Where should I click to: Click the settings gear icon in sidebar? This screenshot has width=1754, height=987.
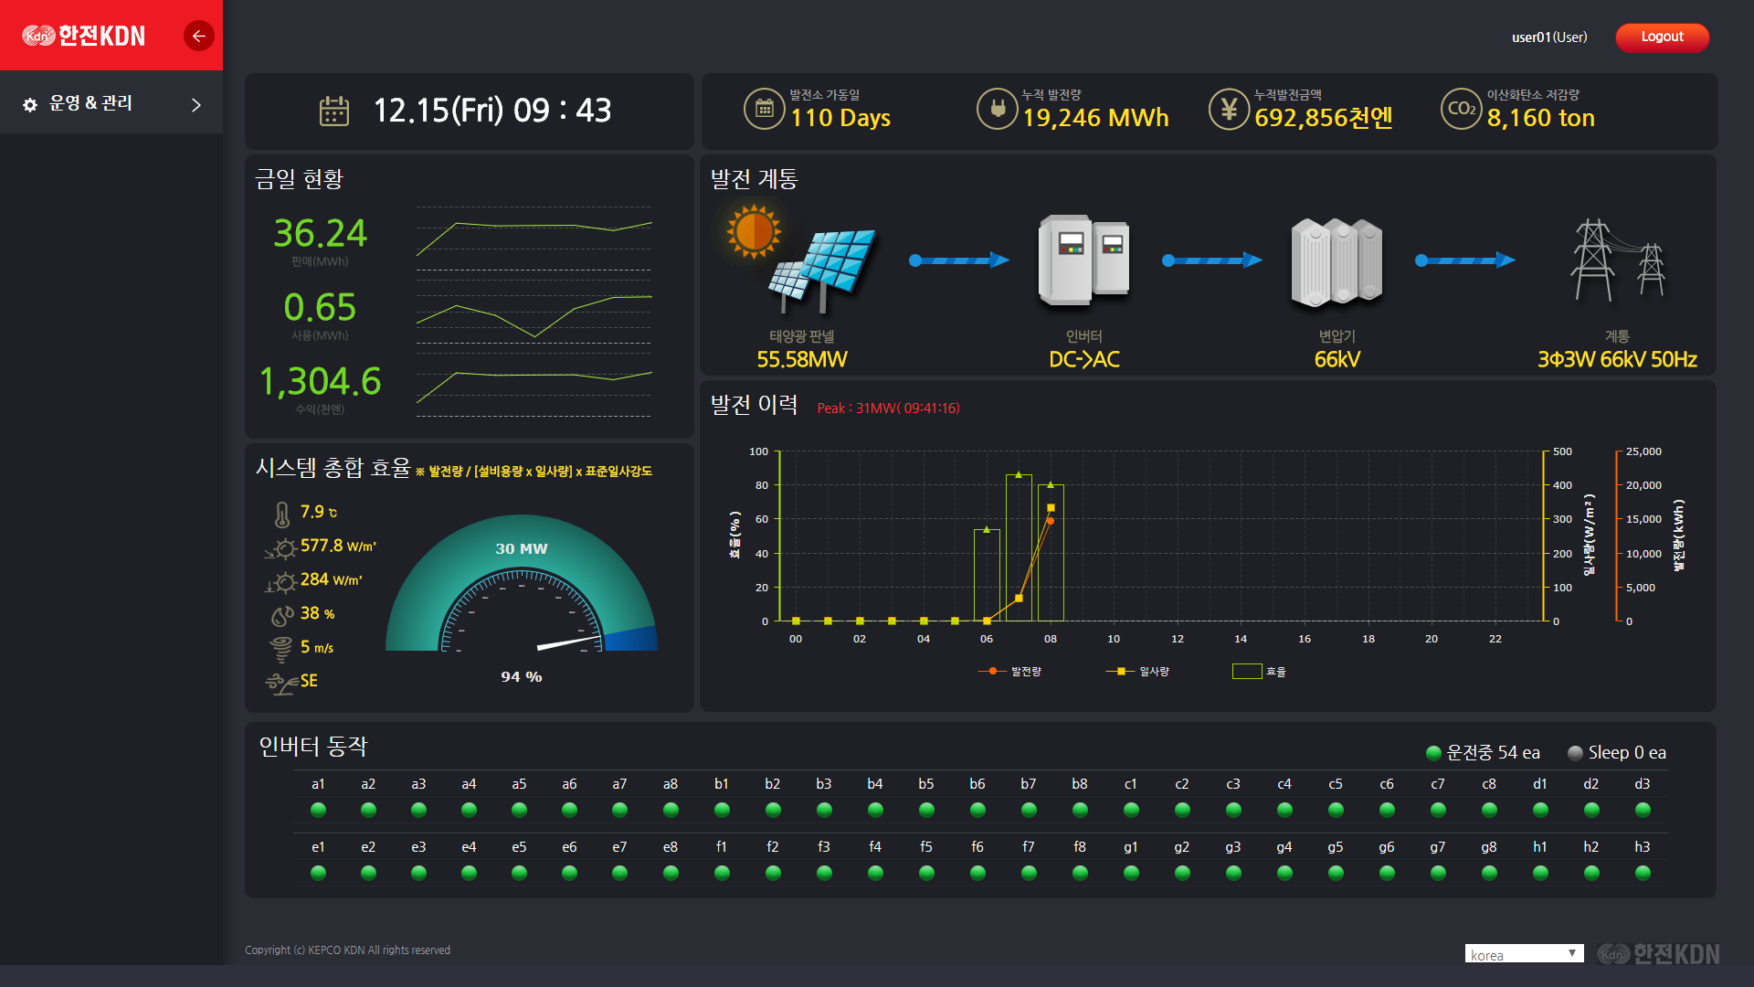[x=30, y=104]
